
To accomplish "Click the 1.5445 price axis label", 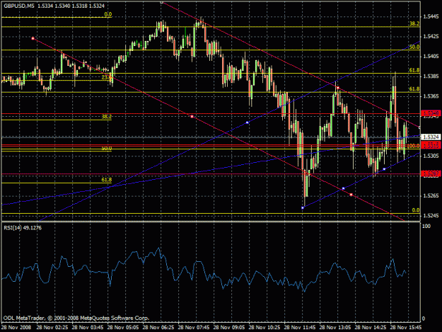I will click(431, 17).
